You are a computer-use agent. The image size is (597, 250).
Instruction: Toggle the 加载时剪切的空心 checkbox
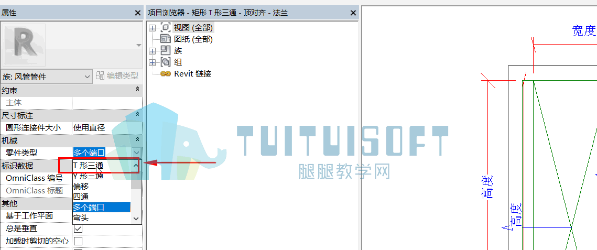click(78, 241)
